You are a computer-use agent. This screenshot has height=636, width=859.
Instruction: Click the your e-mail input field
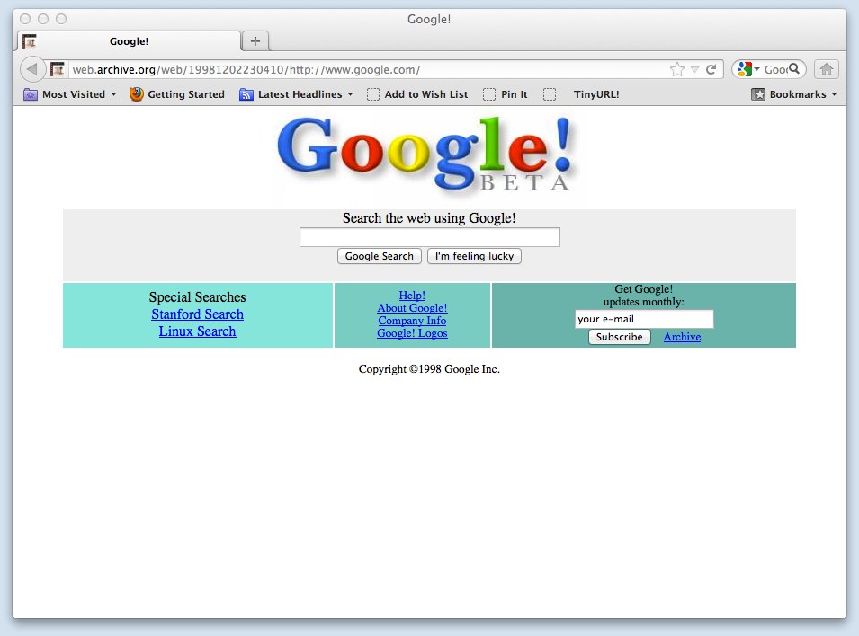pos(643,319)
